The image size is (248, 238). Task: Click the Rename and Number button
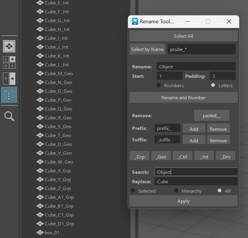(183, 97)
